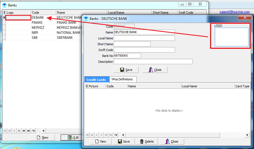This screenshot has width=254, height=149.
Task: Click Close button next to upper Save
Action: click(155, 70)
